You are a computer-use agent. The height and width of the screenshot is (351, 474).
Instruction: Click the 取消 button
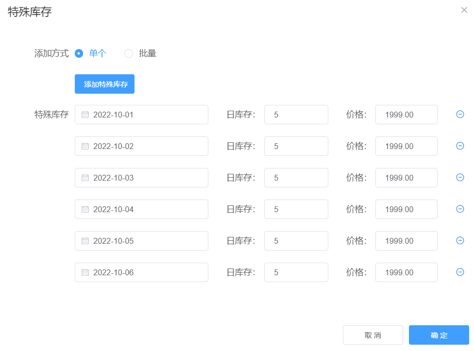pos(372,335)
